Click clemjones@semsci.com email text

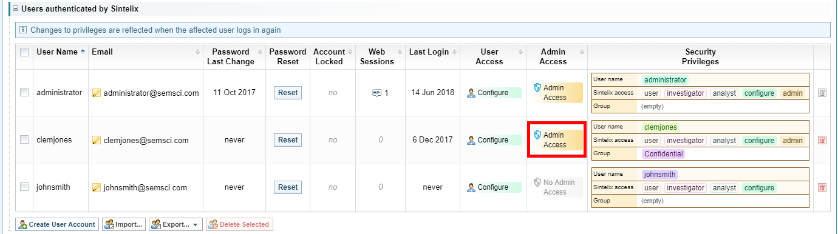coord(146,140)
